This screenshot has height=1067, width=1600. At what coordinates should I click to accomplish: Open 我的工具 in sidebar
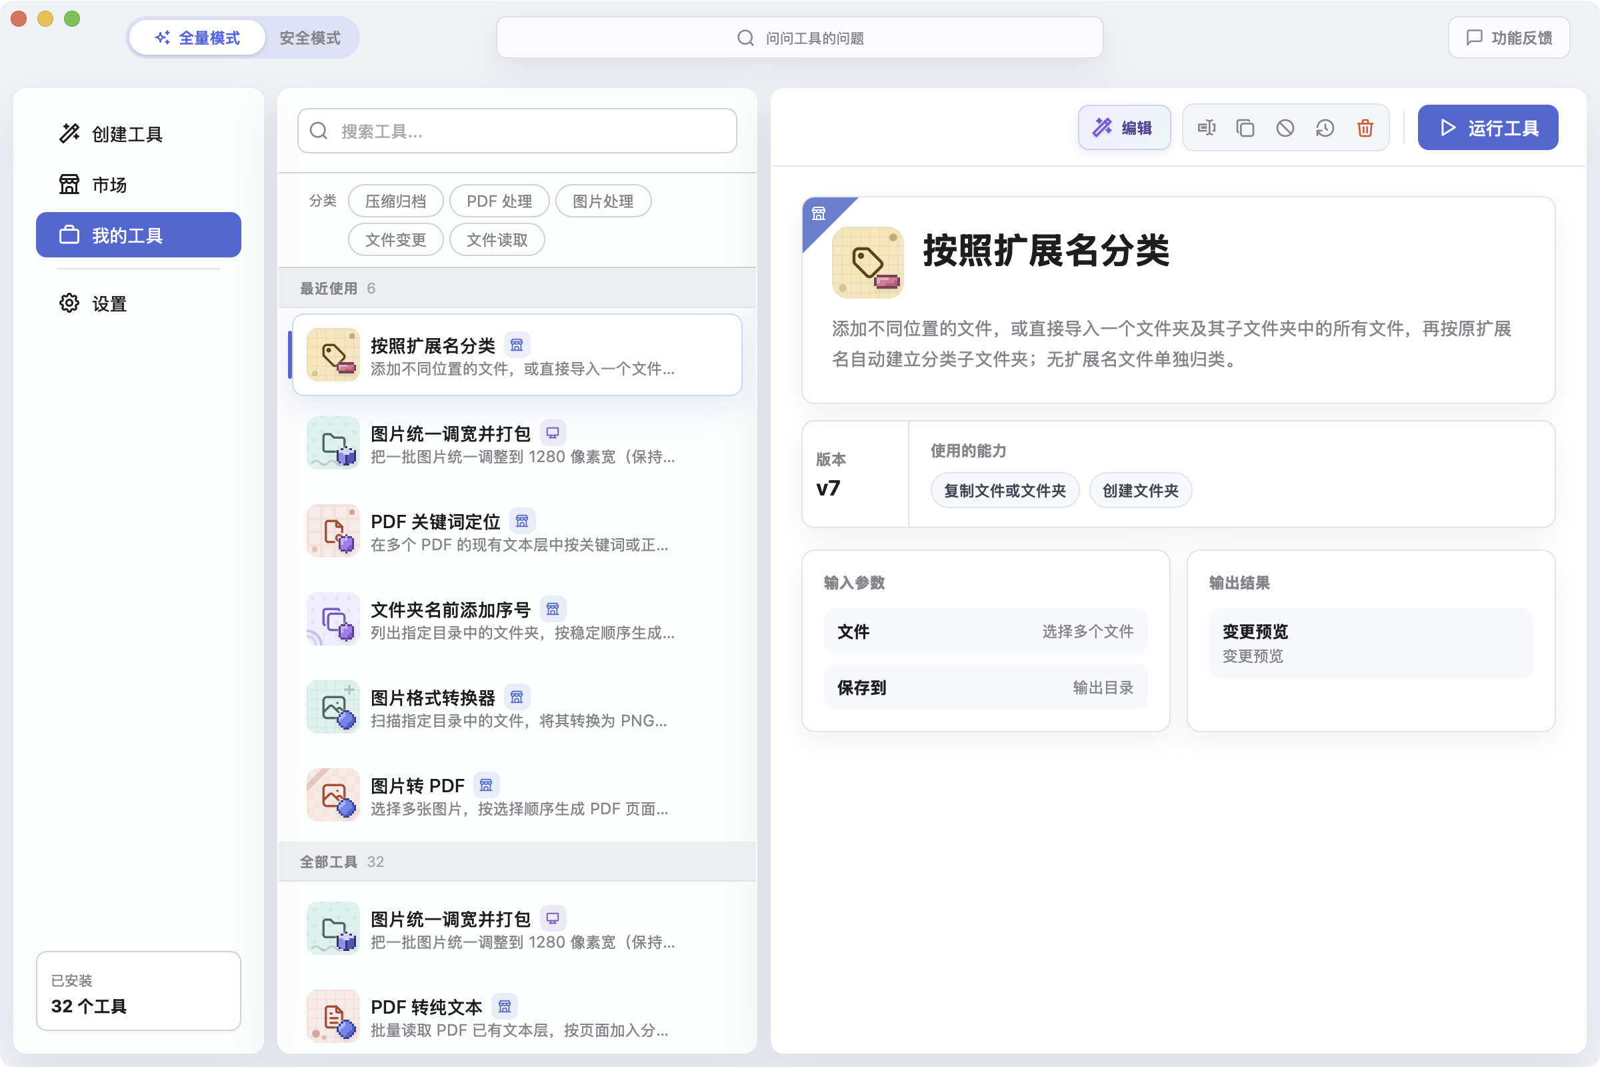click(x=139, y=235)
